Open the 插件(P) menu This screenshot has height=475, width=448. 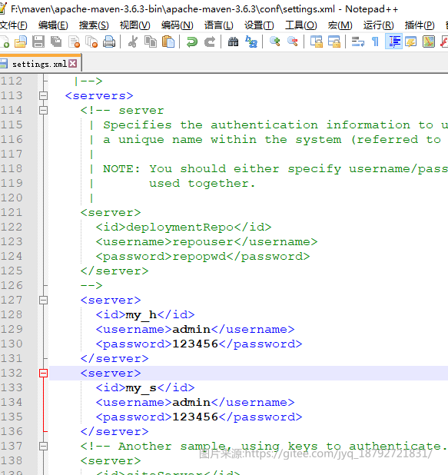click(x=420, y=25)
